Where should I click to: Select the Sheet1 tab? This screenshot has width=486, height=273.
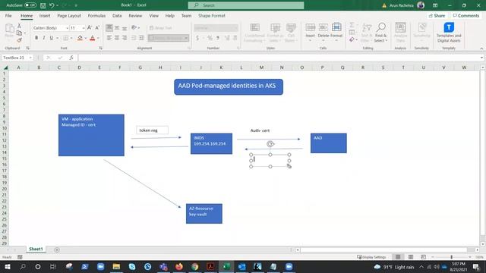coord(36,249)
